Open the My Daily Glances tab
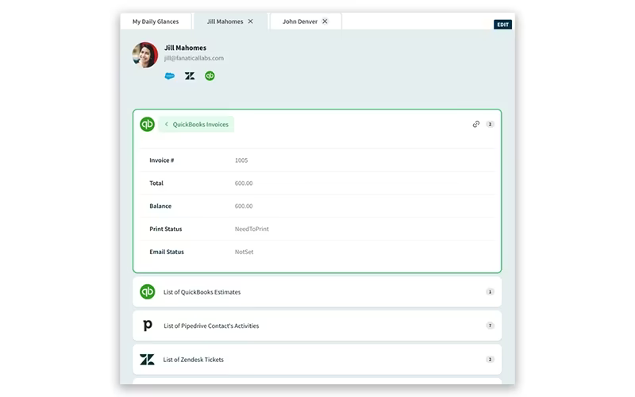The height and width of the screenshot is (397, 635). click(156, 21)
